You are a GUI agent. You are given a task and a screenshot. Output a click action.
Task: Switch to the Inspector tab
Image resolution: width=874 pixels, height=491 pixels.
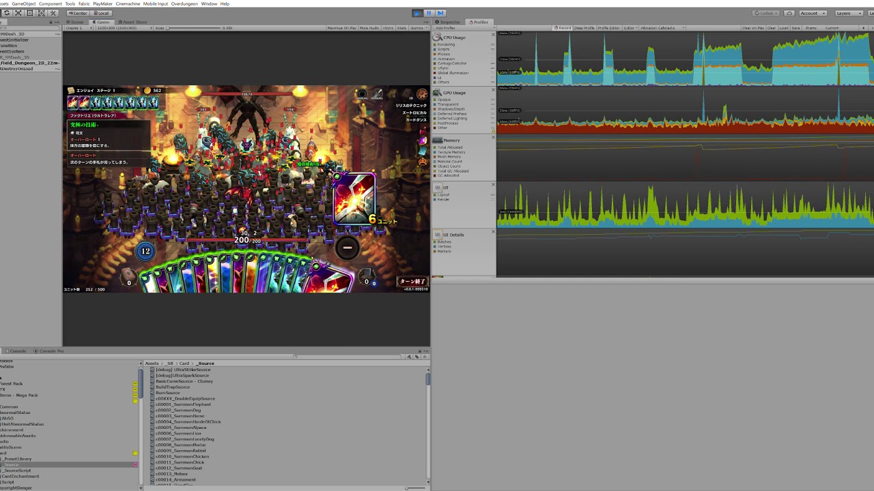click(448, 22)
